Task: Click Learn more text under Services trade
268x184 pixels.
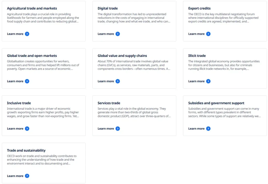Action: pos(106,129)
